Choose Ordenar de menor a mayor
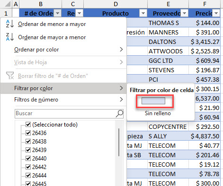This screenshot has height=186, width=223. pyautogui.click(x=63, y=24)
